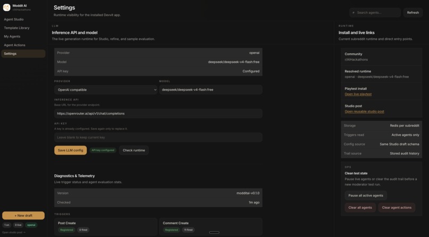Save the LLM config
Viewport: 429px width, 237px height.
[x=70, y=150]
